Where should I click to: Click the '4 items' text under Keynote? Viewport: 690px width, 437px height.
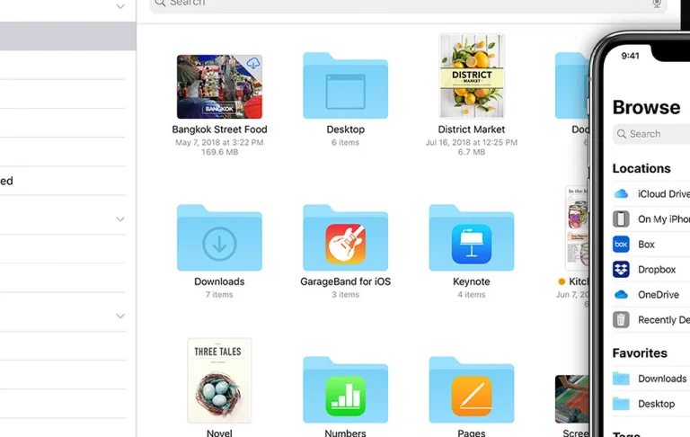pos(472,294)
